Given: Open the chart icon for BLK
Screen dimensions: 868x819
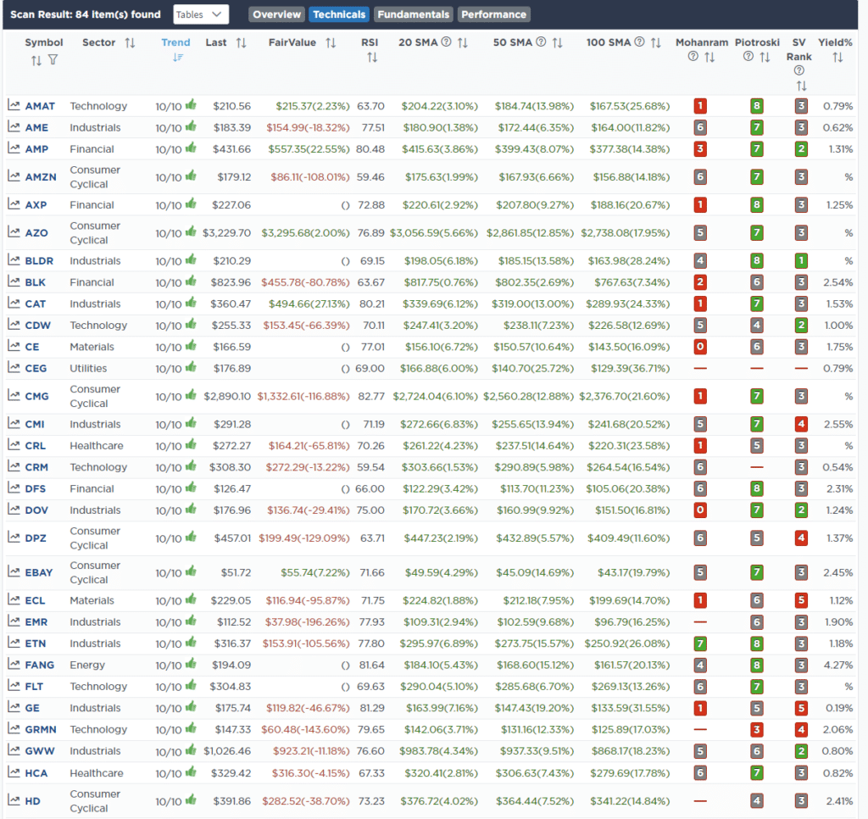Looking at the screenshot, I should (14, 281).
